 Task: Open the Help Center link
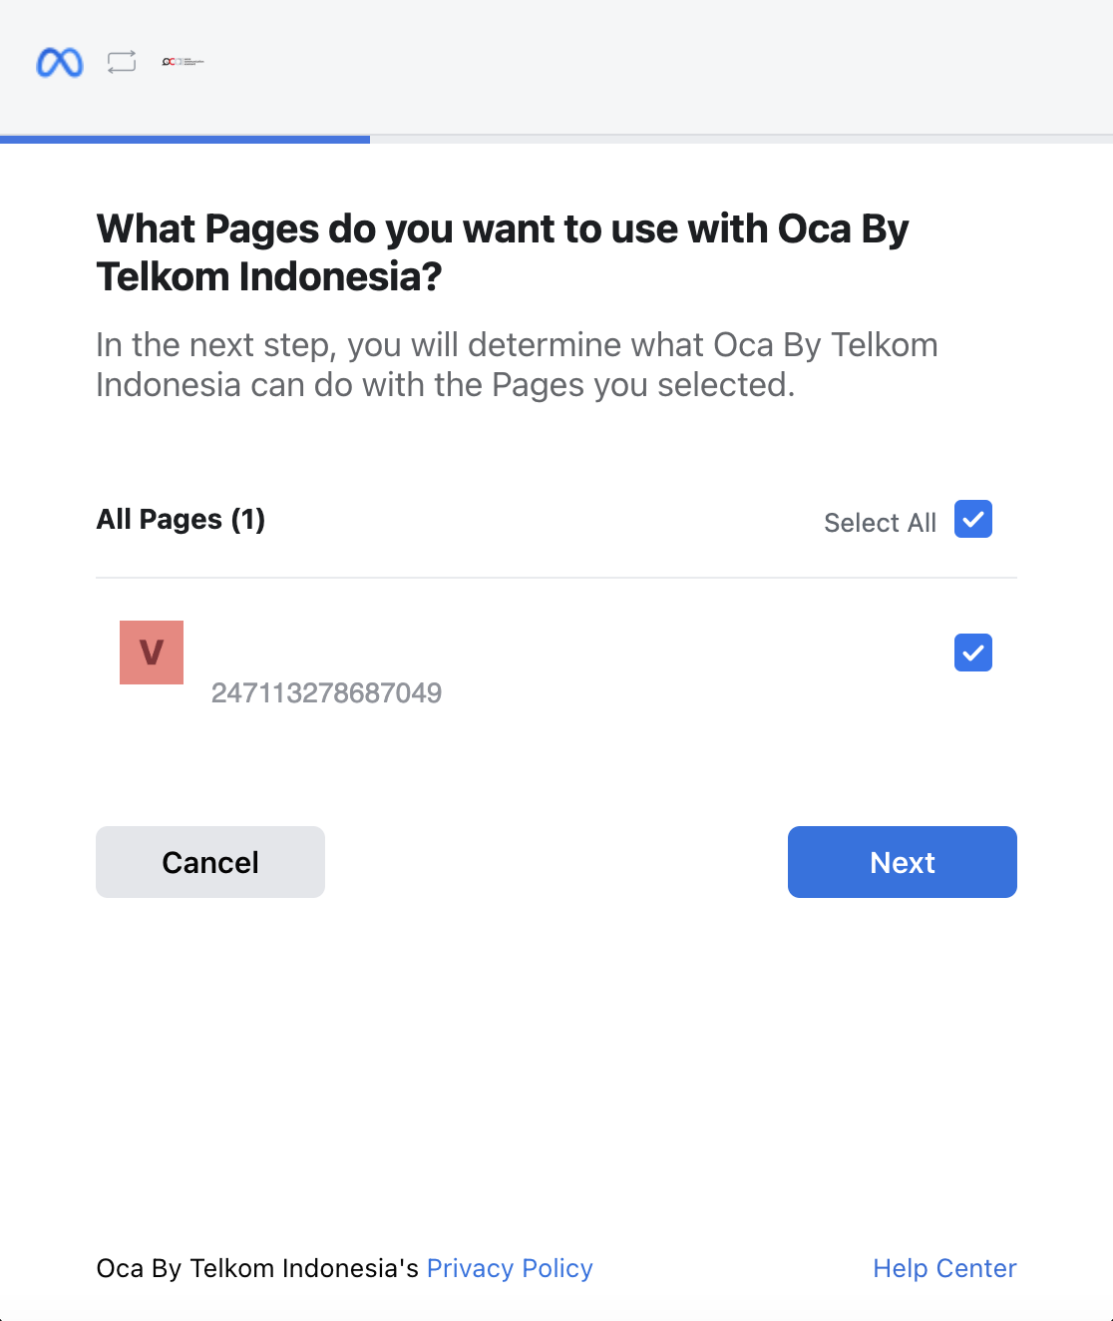[944, 1268]
